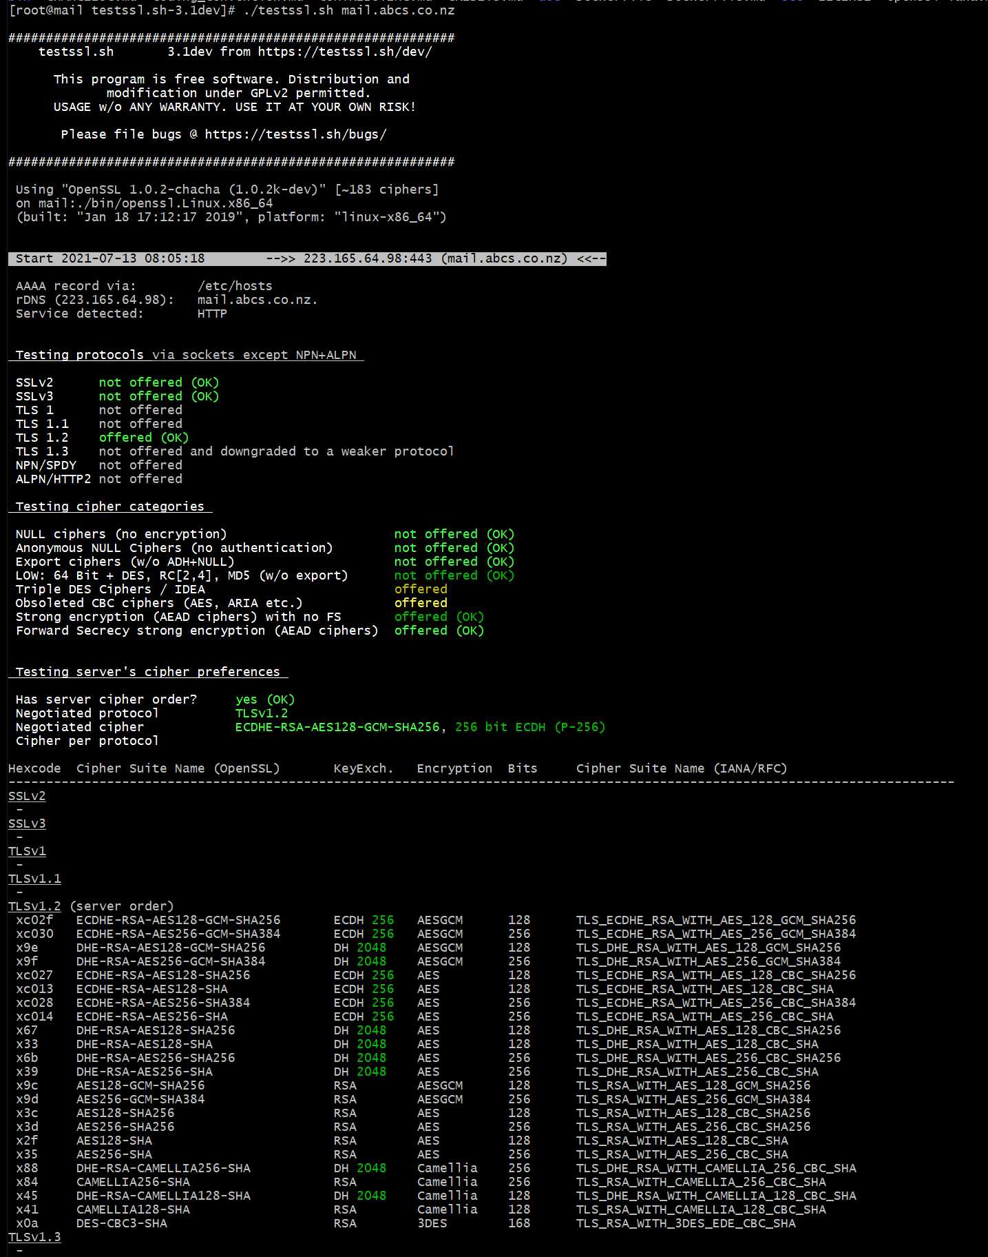988x1257 pixels.
Task: Click the SSLv3 'not offered (OK)' result
Action: click(159, 396)
